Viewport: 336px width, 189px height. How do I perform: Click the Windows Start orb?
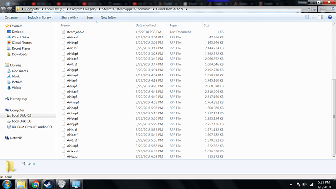tap(7, 184)
